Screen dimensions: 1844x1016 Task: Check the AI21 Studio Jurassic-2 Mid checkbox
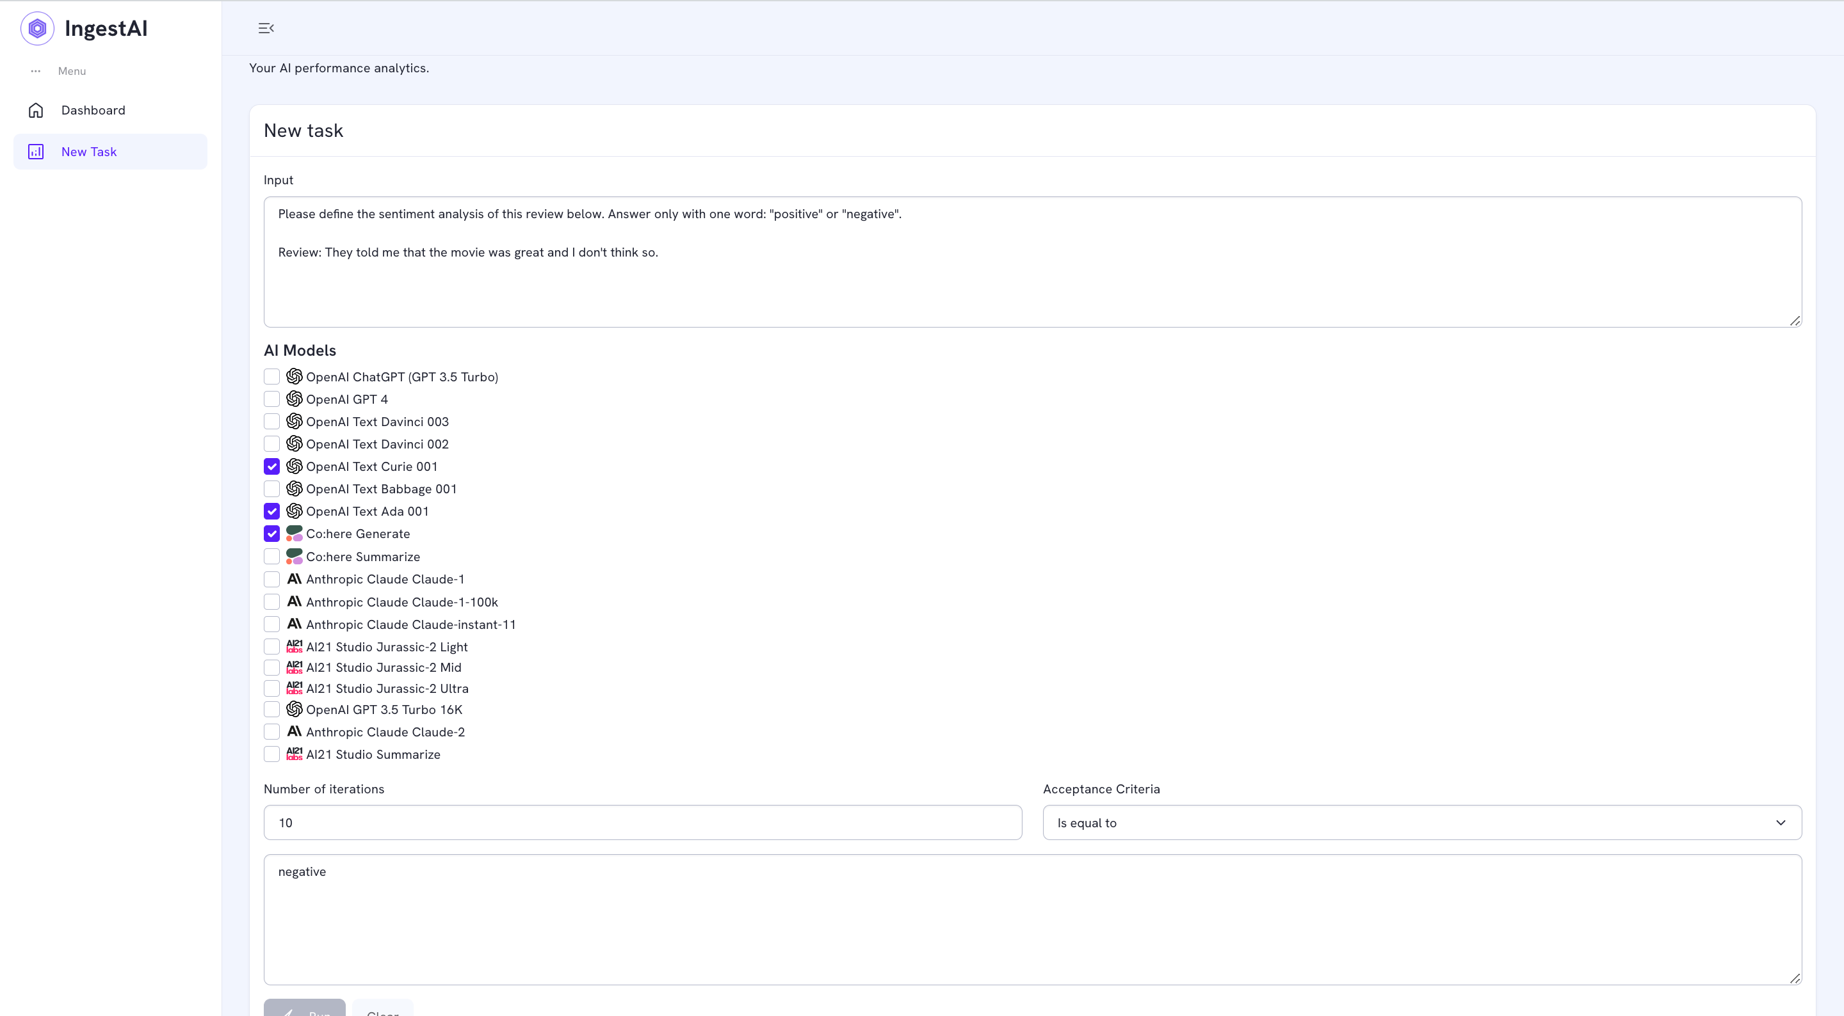[271, 667]
